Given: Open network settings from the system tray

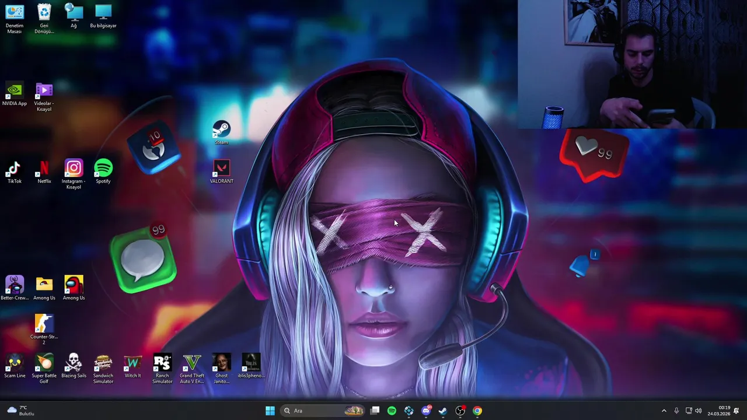Looking at the screenshot, I should (689, 411).
